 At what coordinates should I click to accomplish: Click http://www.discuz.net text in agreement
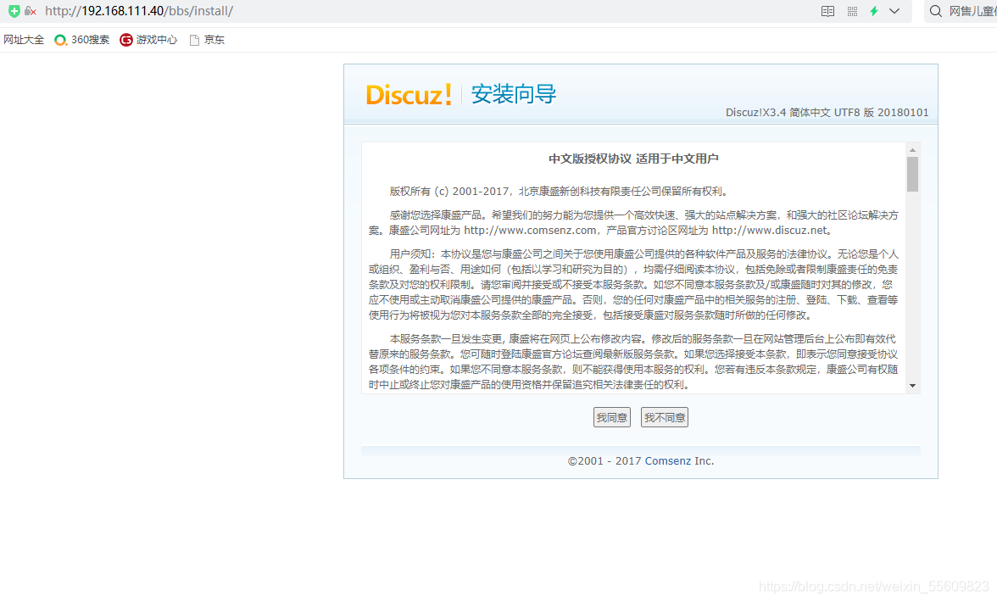770,230
